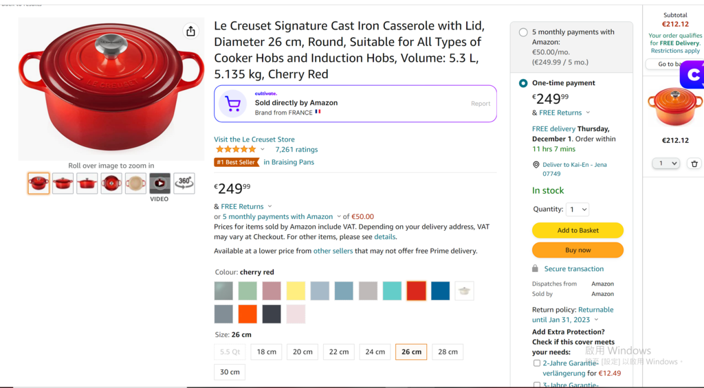
Task: Select 5 monthly payments radio option
Action: (x=523, y=32)
